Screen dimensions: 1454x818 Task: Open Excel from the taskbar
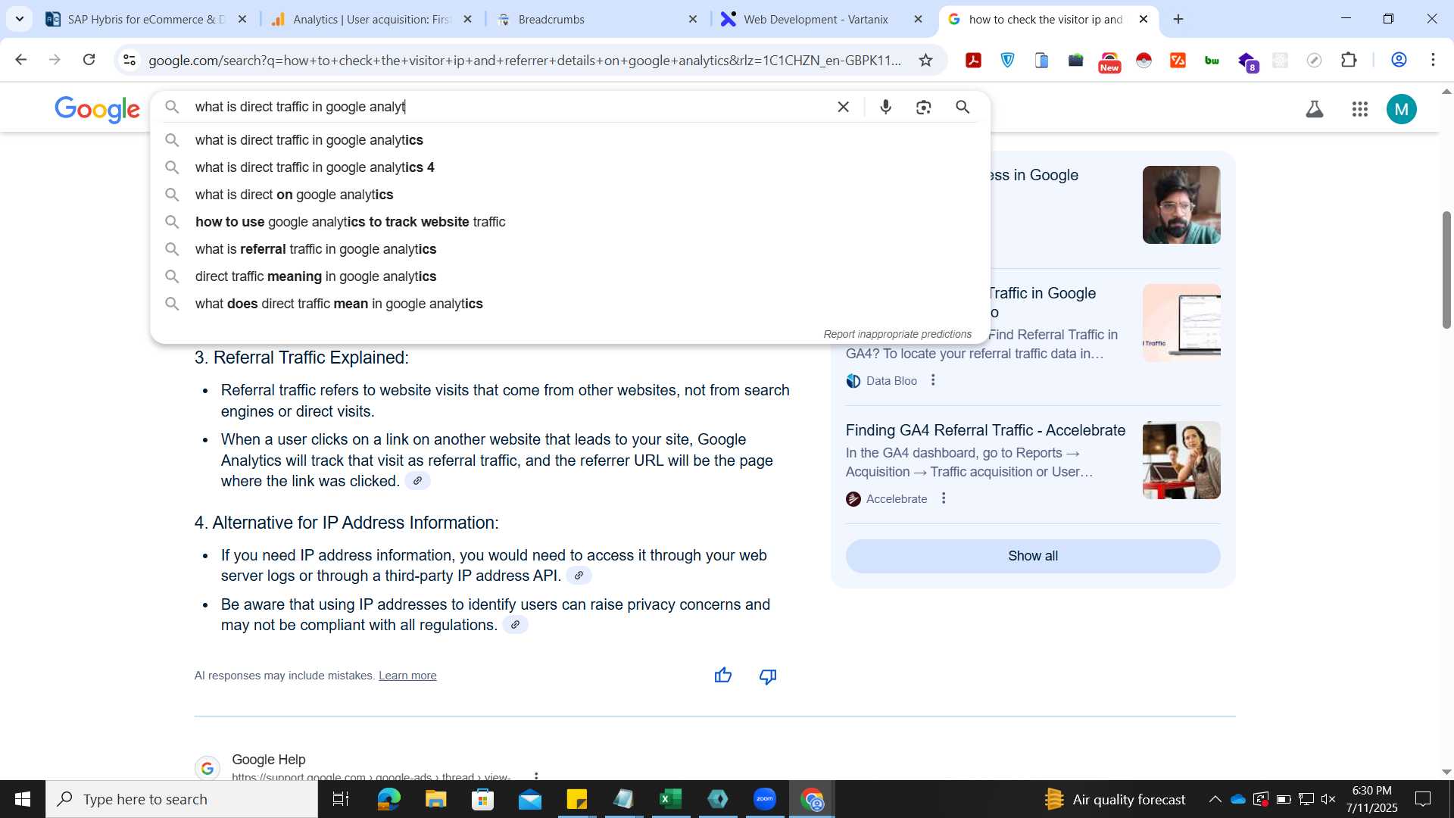click(670, 799)
